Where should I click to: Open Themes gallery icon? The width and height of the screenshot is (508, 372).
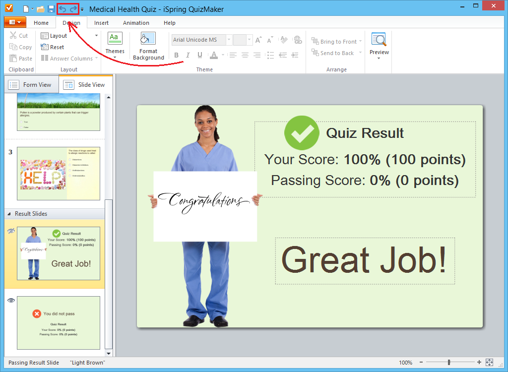(115, 39)
